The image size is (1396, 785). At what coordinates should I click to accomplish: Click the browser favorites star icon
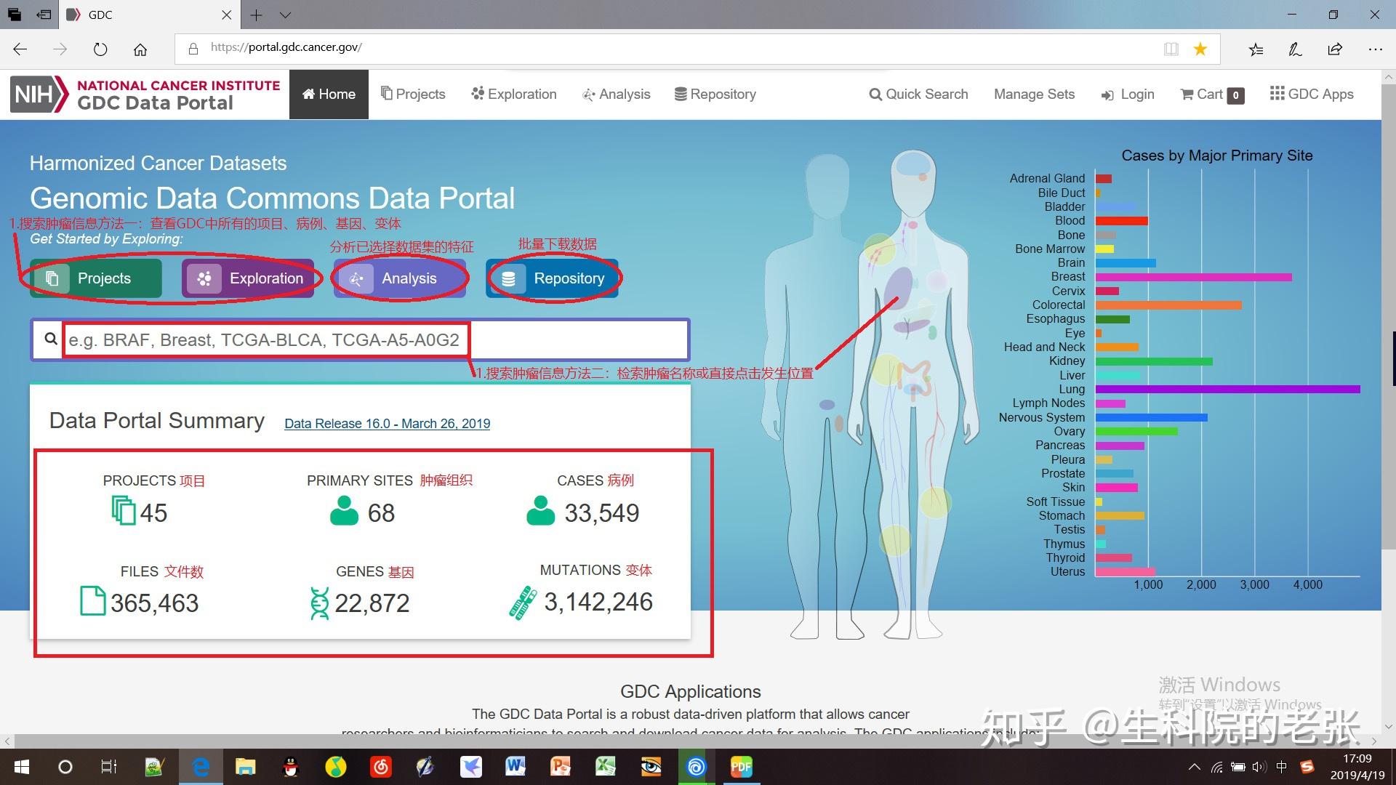click(x=1200, y=49)
